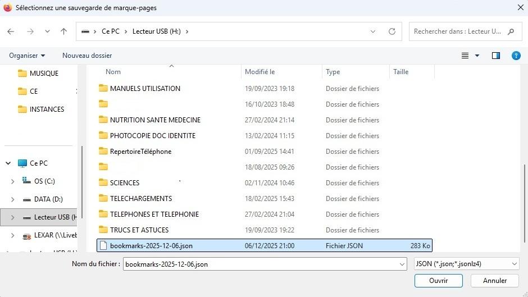528x297 pixels.
Task: Click the Nom du fichier input field
Action: (x=258, y=264)
